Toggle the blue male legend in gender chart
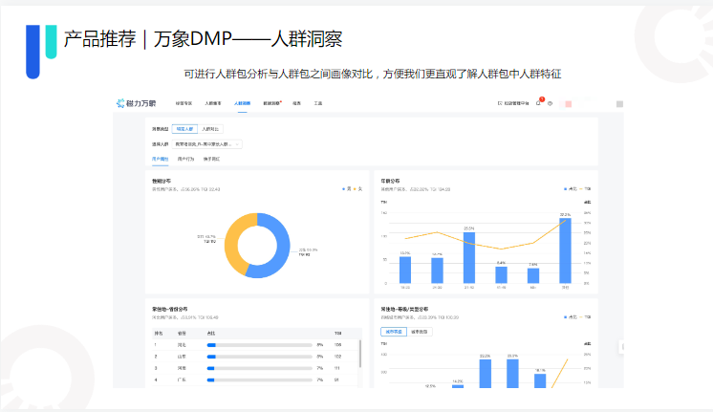This screenshot has width=713, height=412. coord(347,188)
